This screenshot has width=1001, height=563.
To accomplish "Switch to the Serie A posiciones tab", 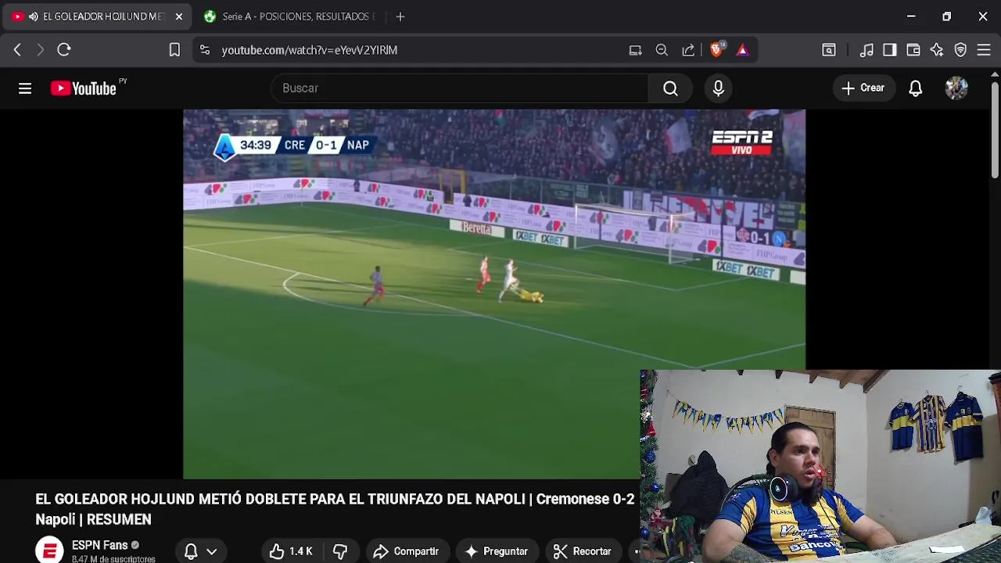I will [x=289, y=16].
